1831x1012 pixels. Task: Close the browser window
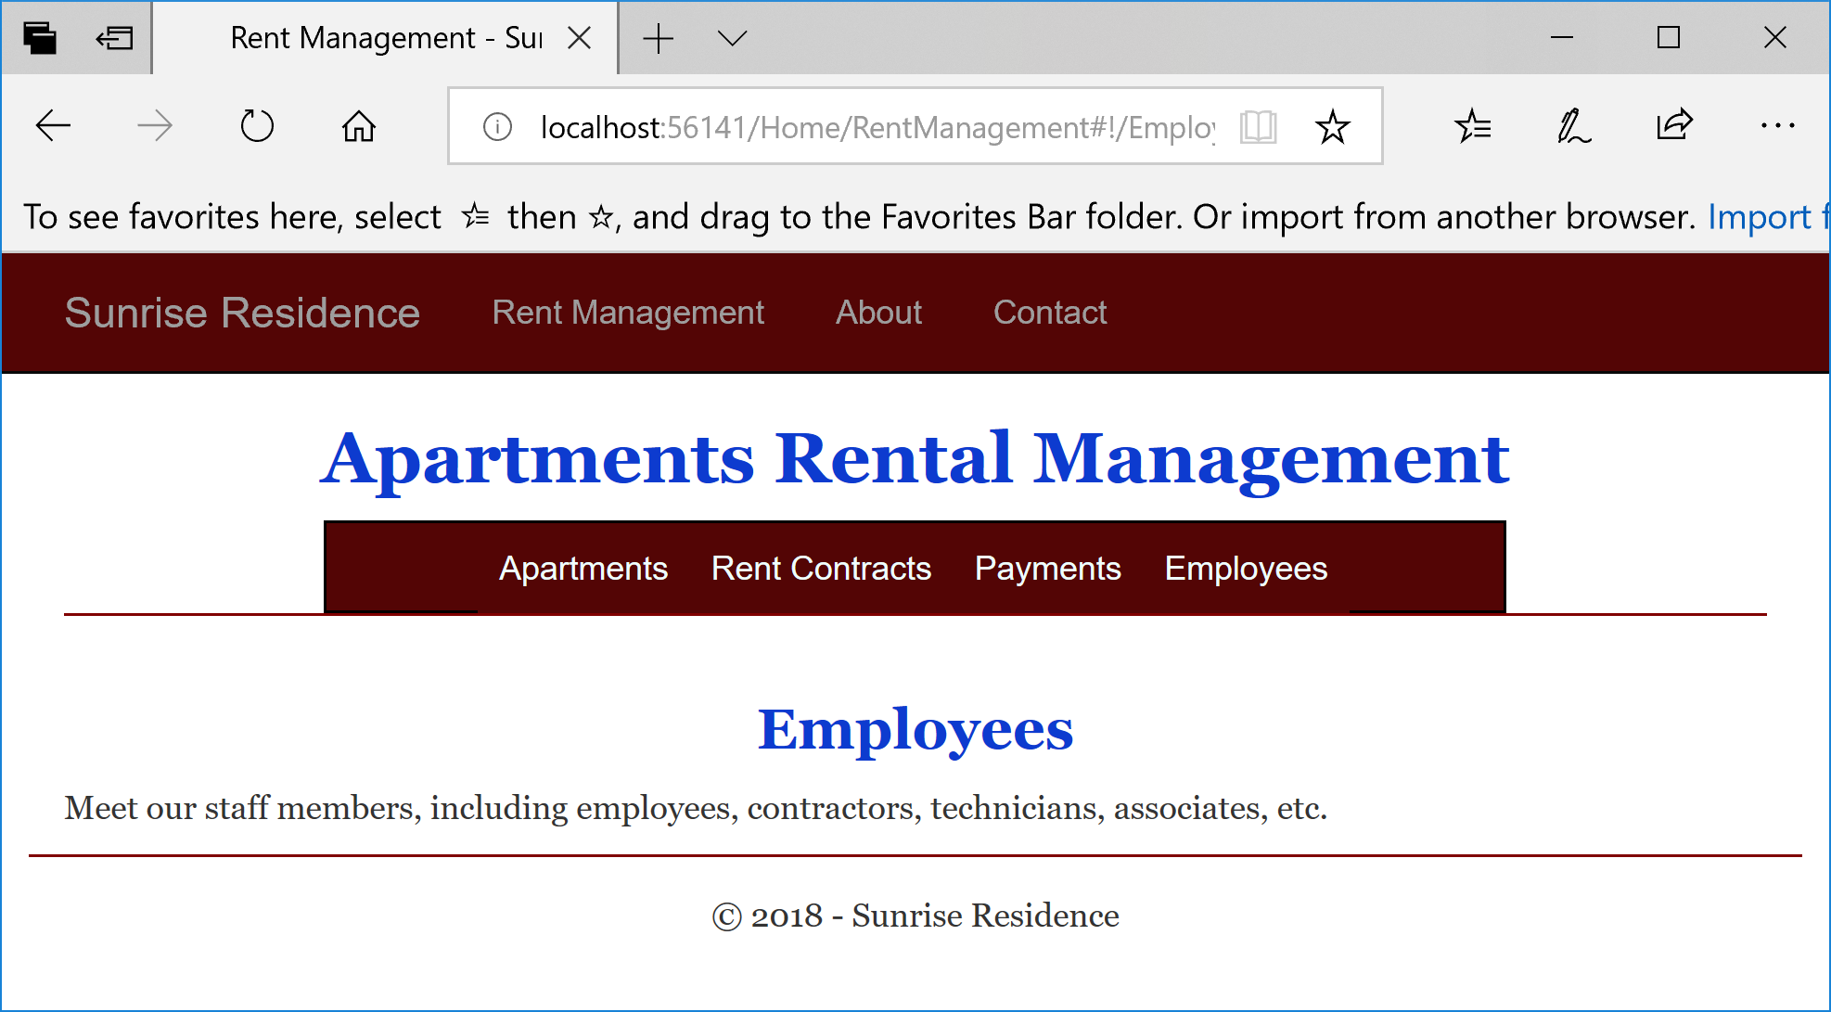(1775, 38)
